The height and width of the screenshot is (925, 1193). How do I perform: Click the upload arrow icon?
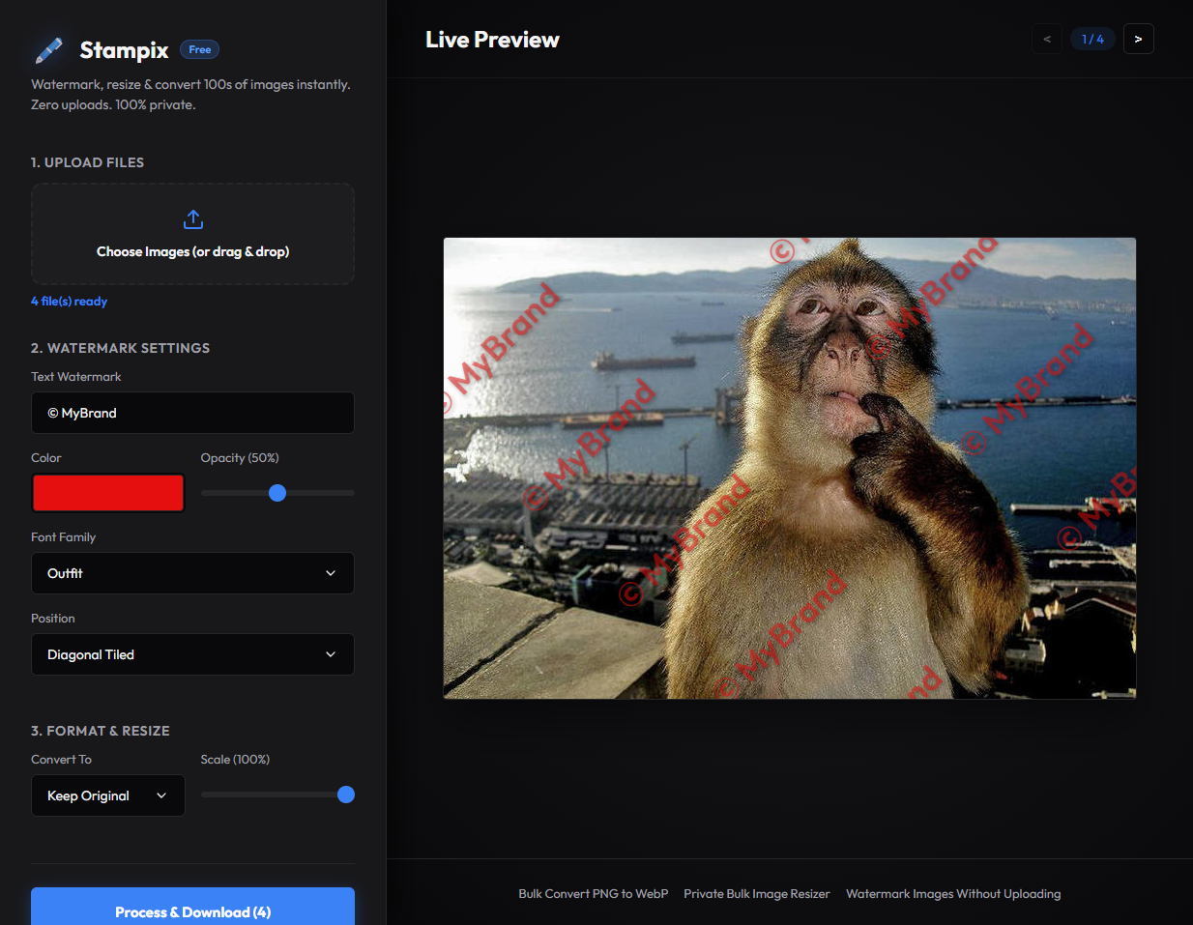point(192,218)
